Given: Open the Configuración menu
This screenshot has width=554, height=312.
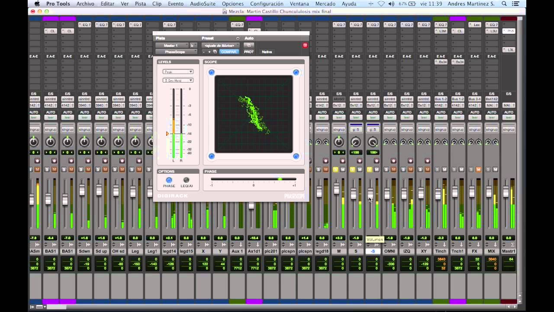Looking at the screenshot, I should click(267, 4).
